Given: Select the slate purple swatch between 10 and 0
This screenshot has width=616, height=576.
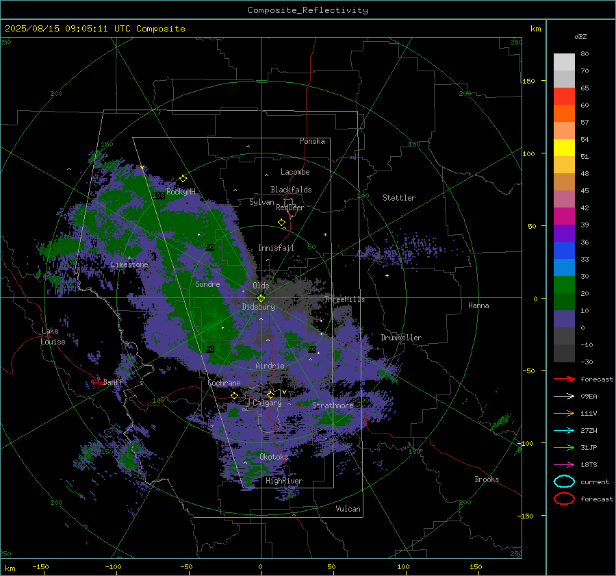Looking at the screenshot, I should click(x=564, y=318).
